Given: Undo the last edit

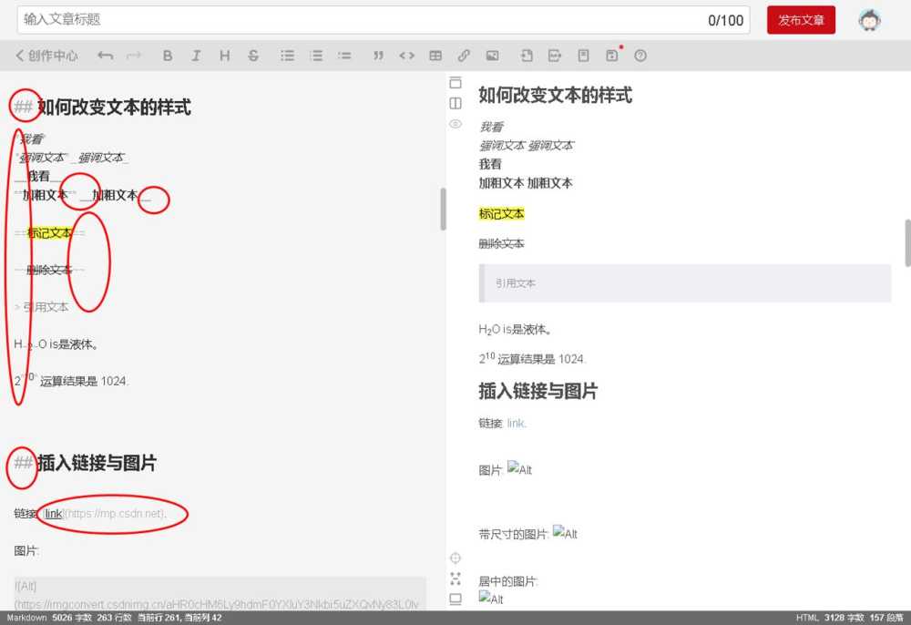Looking at the screenshot, I should coord(106,56).
